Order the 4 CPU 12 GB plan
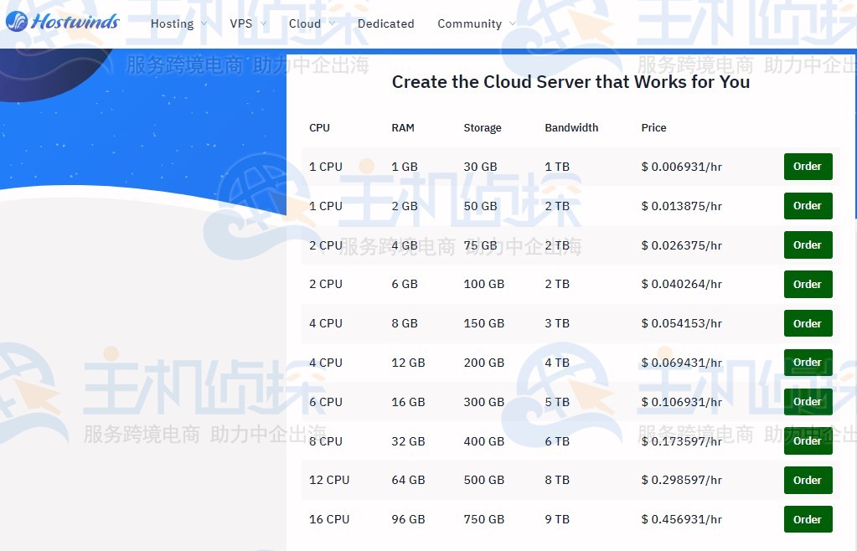The image size is (857, 551). pos(807,362)
